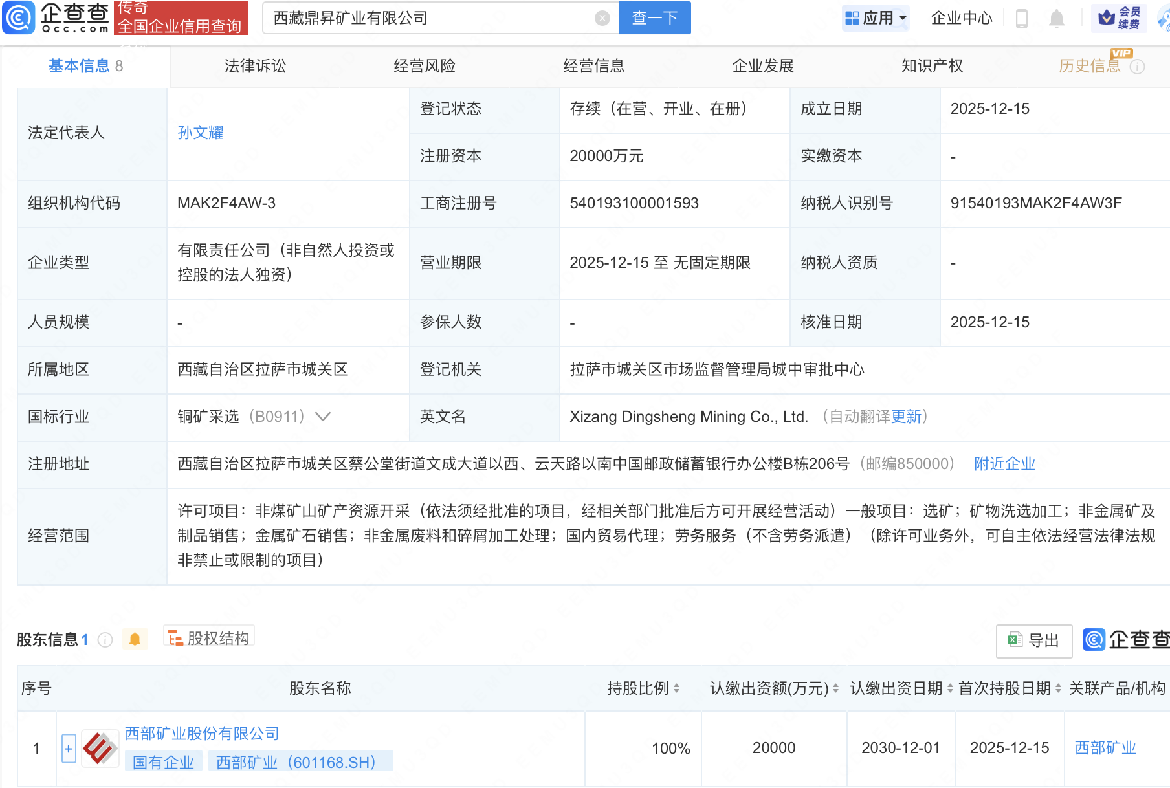Image resolution: width=1170 pixels, height=788 pixels.
Task: Click the info icon beside 历史信息
Action: coord(1137,67)
